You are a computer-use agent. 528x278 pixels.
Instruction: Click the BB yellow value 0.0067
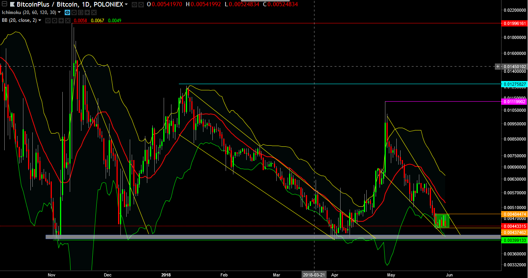tap(98, 20)
